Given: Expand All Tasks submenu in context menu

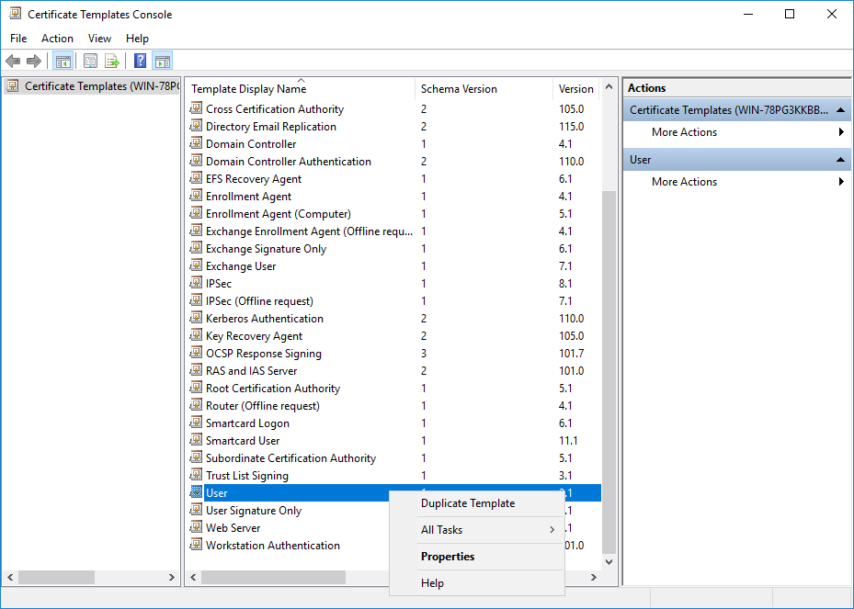Looking at the screenshot, I should click(476, 529).
